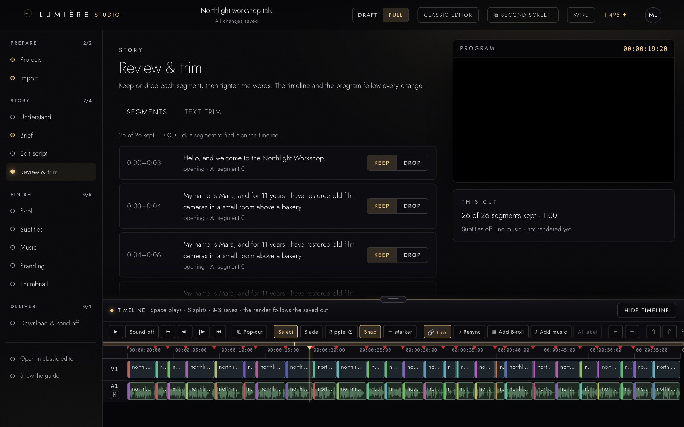Select the first A1 audio clip
Image resolution: width=684 pixels, height=427 pixels.
141,391
